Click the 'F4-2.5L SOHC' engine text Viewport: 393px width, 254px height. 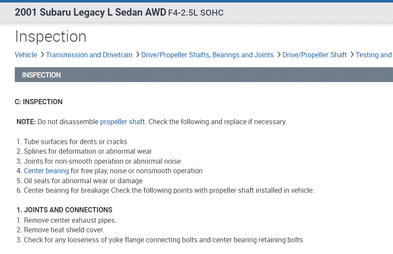tap(196, 13)
